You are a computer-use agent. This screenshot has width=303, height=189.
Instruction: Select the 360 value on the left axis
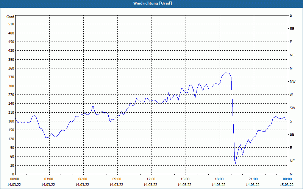click(11, 68)
